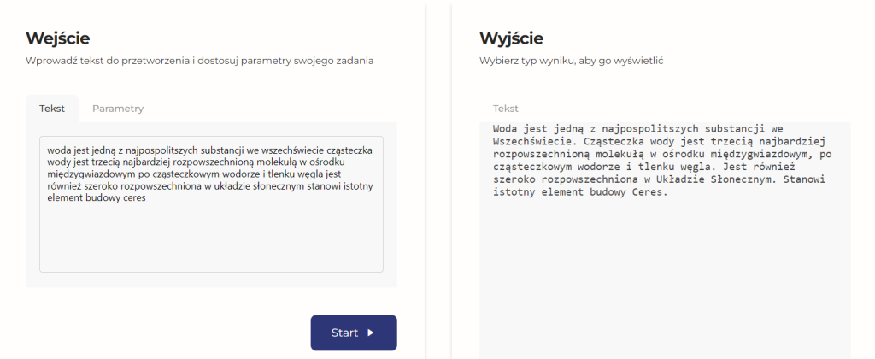Click the play arrow icon on Start

coord(371,333)
